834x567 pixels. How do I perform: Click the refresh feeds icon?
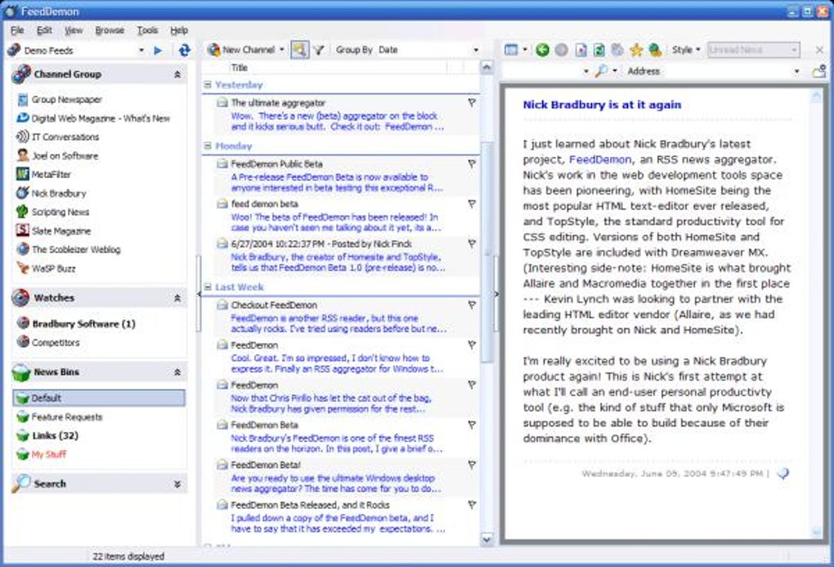click(184, 50)
